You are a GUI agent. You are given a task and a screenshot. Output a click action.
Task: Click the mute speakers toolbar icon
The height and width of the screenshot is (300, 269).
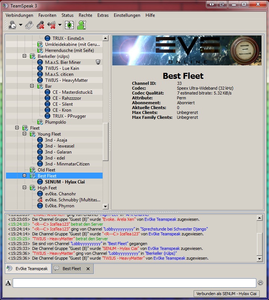(51, 25)
